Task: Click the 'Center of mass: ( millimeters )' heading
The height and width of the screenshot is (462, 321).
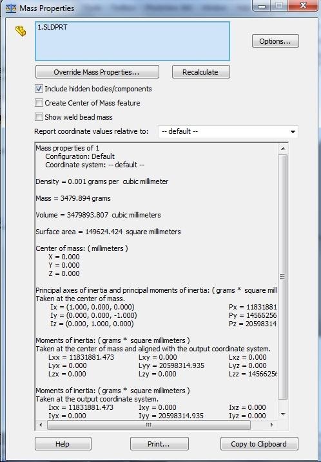Action: 82,248
